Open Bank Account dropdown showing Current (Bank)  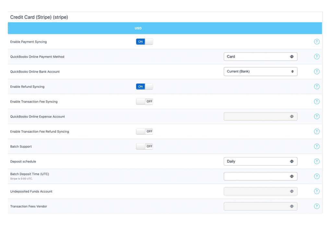260,72
